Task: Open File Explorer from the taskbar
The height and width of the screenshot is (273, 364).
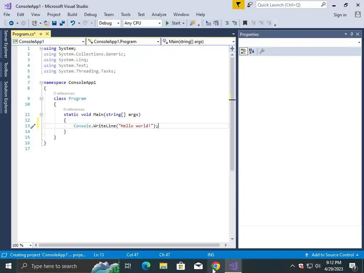Action: 164,266
